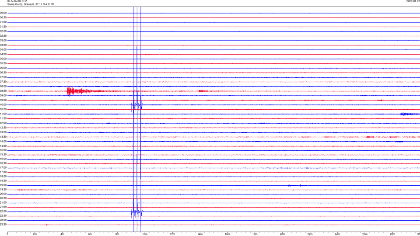Select the '13:00' row label

(3, 132)
